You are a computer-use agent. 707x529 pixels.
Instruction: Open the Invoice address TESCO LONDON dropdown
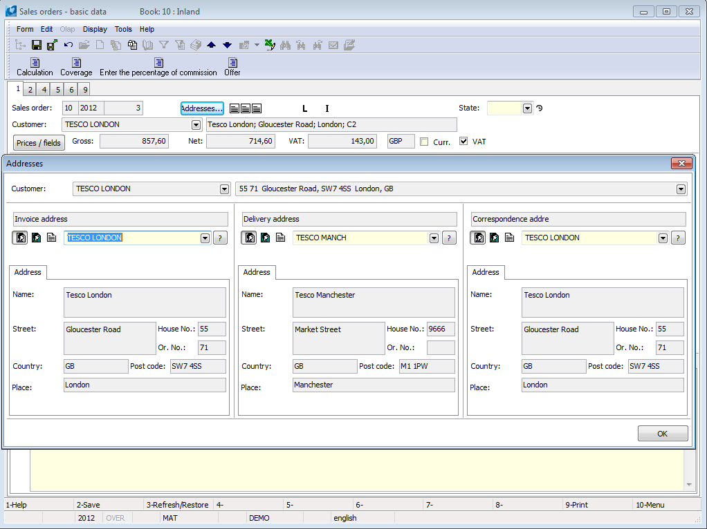click(x=205, y=238)
